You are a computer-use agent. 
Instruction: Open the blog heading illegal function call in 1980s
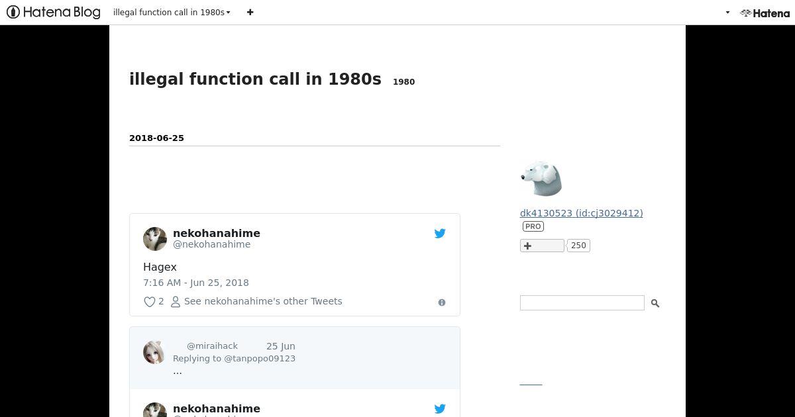pyautogui.click(x=255, y=79)
